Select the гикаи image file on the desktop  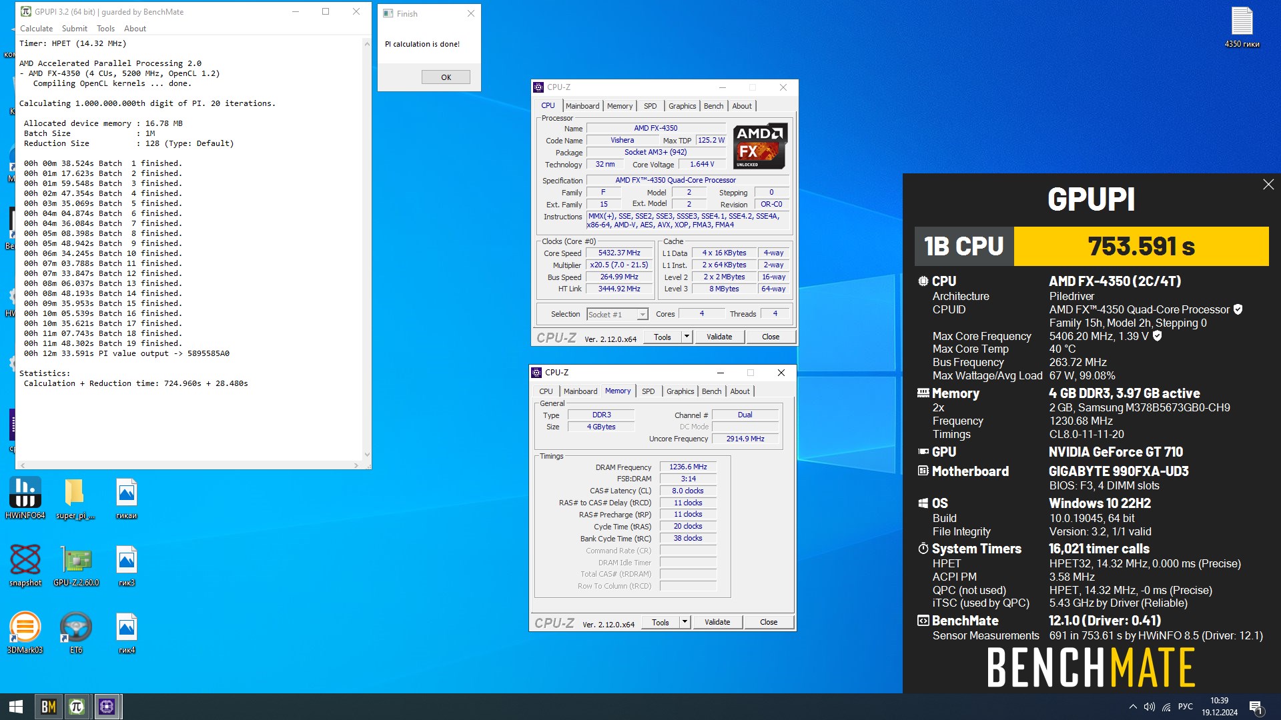click(126, 499)
